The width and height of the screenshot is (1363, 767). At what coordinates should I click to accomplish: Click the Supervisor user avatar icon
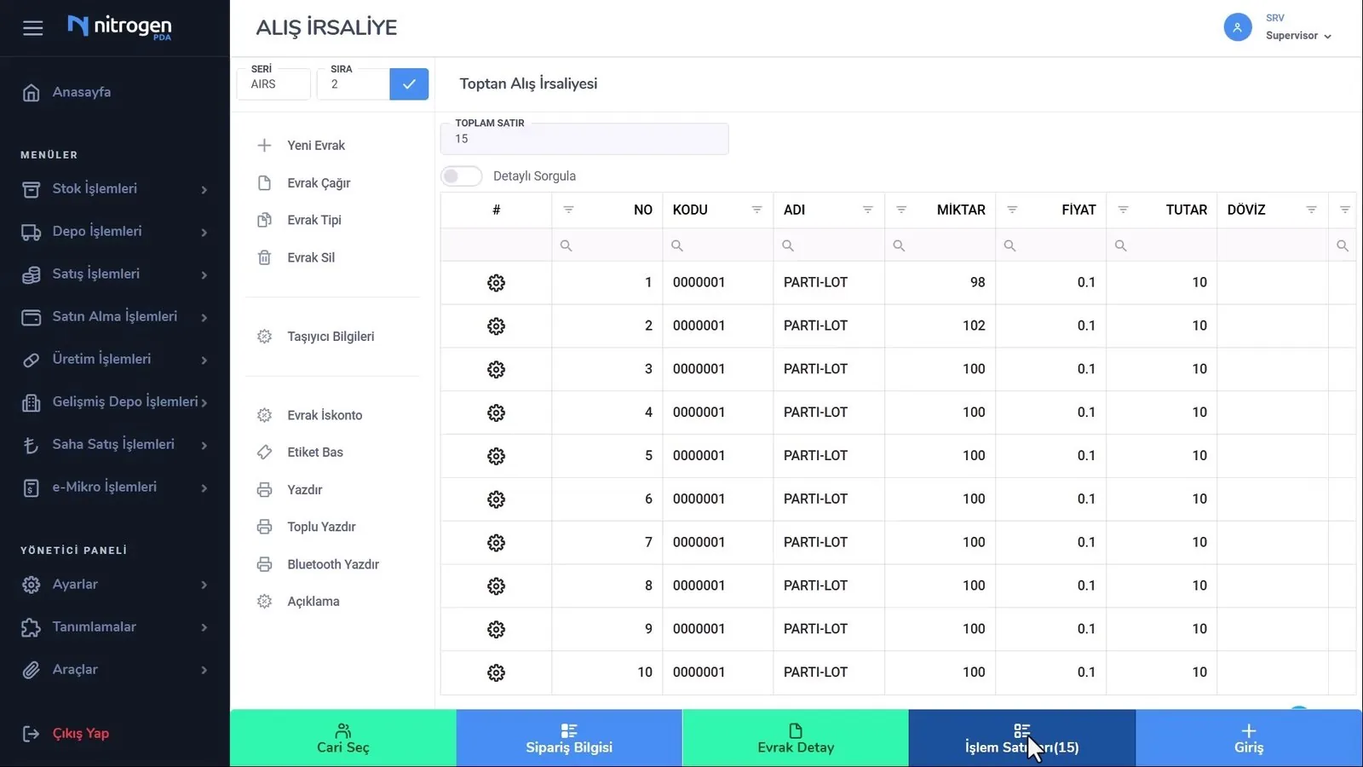click(1237, 27)
